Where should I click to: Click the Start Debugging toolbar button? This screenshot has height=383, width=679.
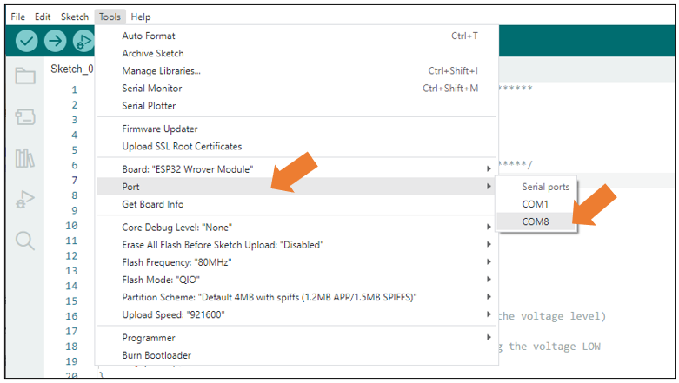pos(83,41)
